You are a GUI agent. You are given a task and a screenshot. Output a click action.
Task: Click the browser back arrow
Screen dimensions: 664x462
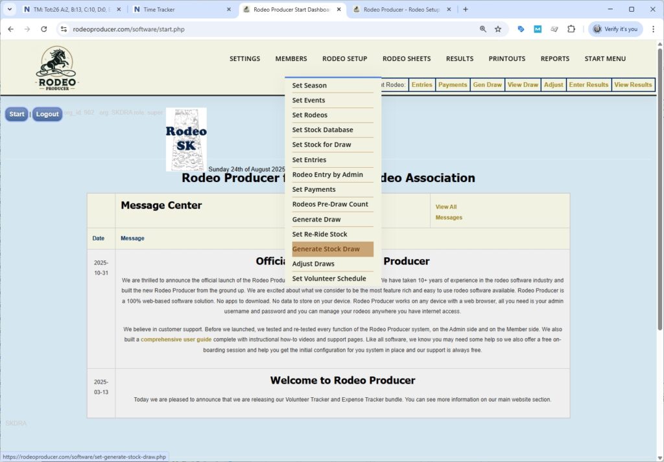pyautogui.click(x=10, y=29)
